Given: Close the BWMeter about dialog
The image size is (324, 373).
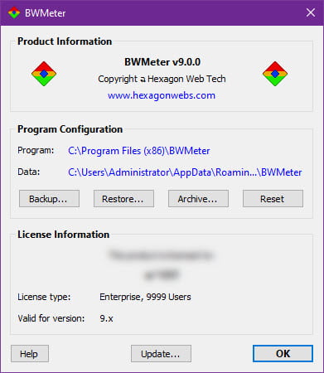Looking at the screenshot, I should point(311,12).
